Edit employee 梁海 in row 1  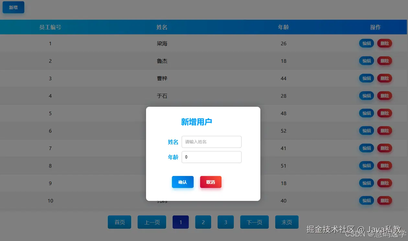point(366,43)
